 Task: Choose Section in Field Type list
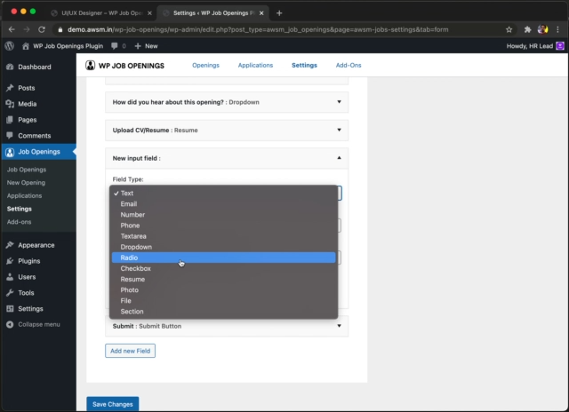(223, 312)
